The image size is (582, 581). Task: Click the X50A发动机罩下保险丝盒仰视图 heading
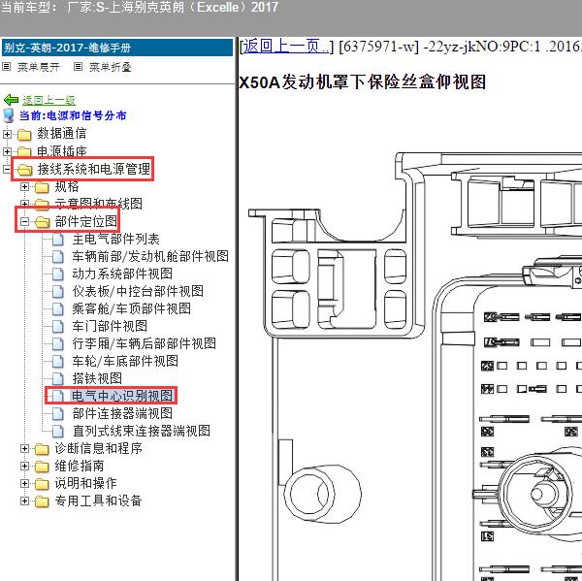362,82
